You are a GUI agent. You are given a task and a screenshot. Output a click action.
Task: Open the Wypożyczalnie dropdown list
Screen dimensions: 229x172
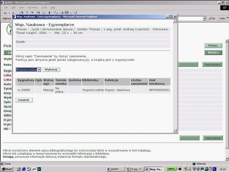click(39, 69)
